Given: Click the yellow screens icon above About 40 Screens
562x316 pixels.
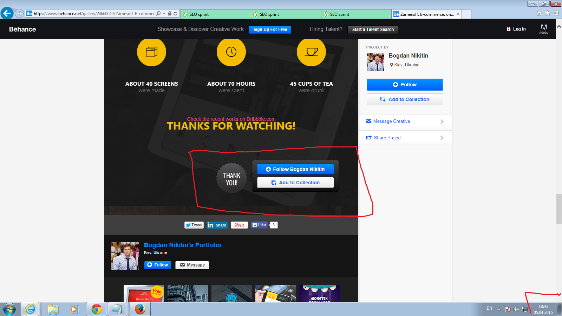Looking at the screenshot, I should pyautogui.click(x=151, y=52).
